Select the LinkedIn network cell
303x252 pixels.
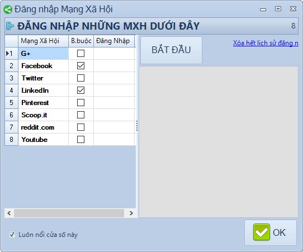tap(43, 90)
